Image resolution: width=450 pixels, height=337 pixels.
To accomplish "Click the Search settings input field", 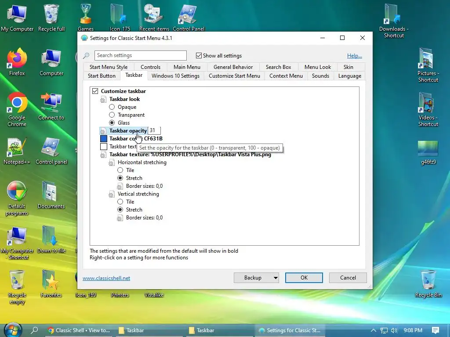I will [140, 55].
